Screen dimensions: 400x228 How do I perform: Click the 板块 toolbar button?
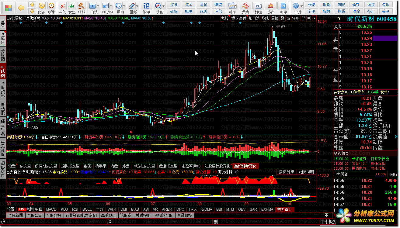(x=311, y=5)
